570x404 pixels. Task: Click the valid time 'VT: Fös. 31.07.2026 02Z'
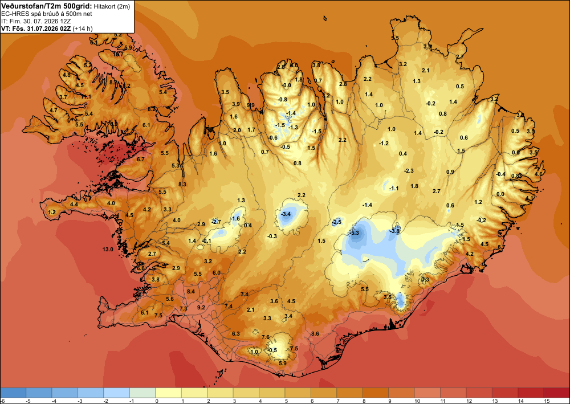(x=36, y=28)
